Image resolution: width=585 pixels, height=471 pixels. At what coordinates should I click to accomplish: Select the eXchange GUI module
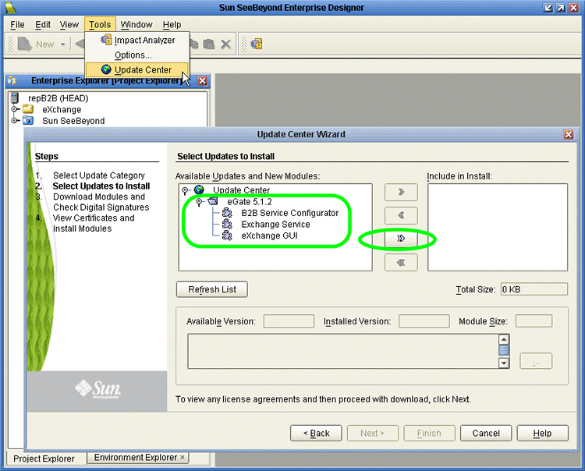click(269, 235)
